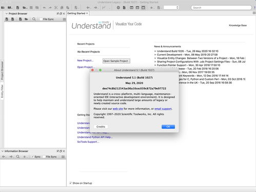The height and width of the screenshot is (192, 256).
Task: Click the grayed-out save all icon in the main toolbar
Action: [x=37, y=8]
